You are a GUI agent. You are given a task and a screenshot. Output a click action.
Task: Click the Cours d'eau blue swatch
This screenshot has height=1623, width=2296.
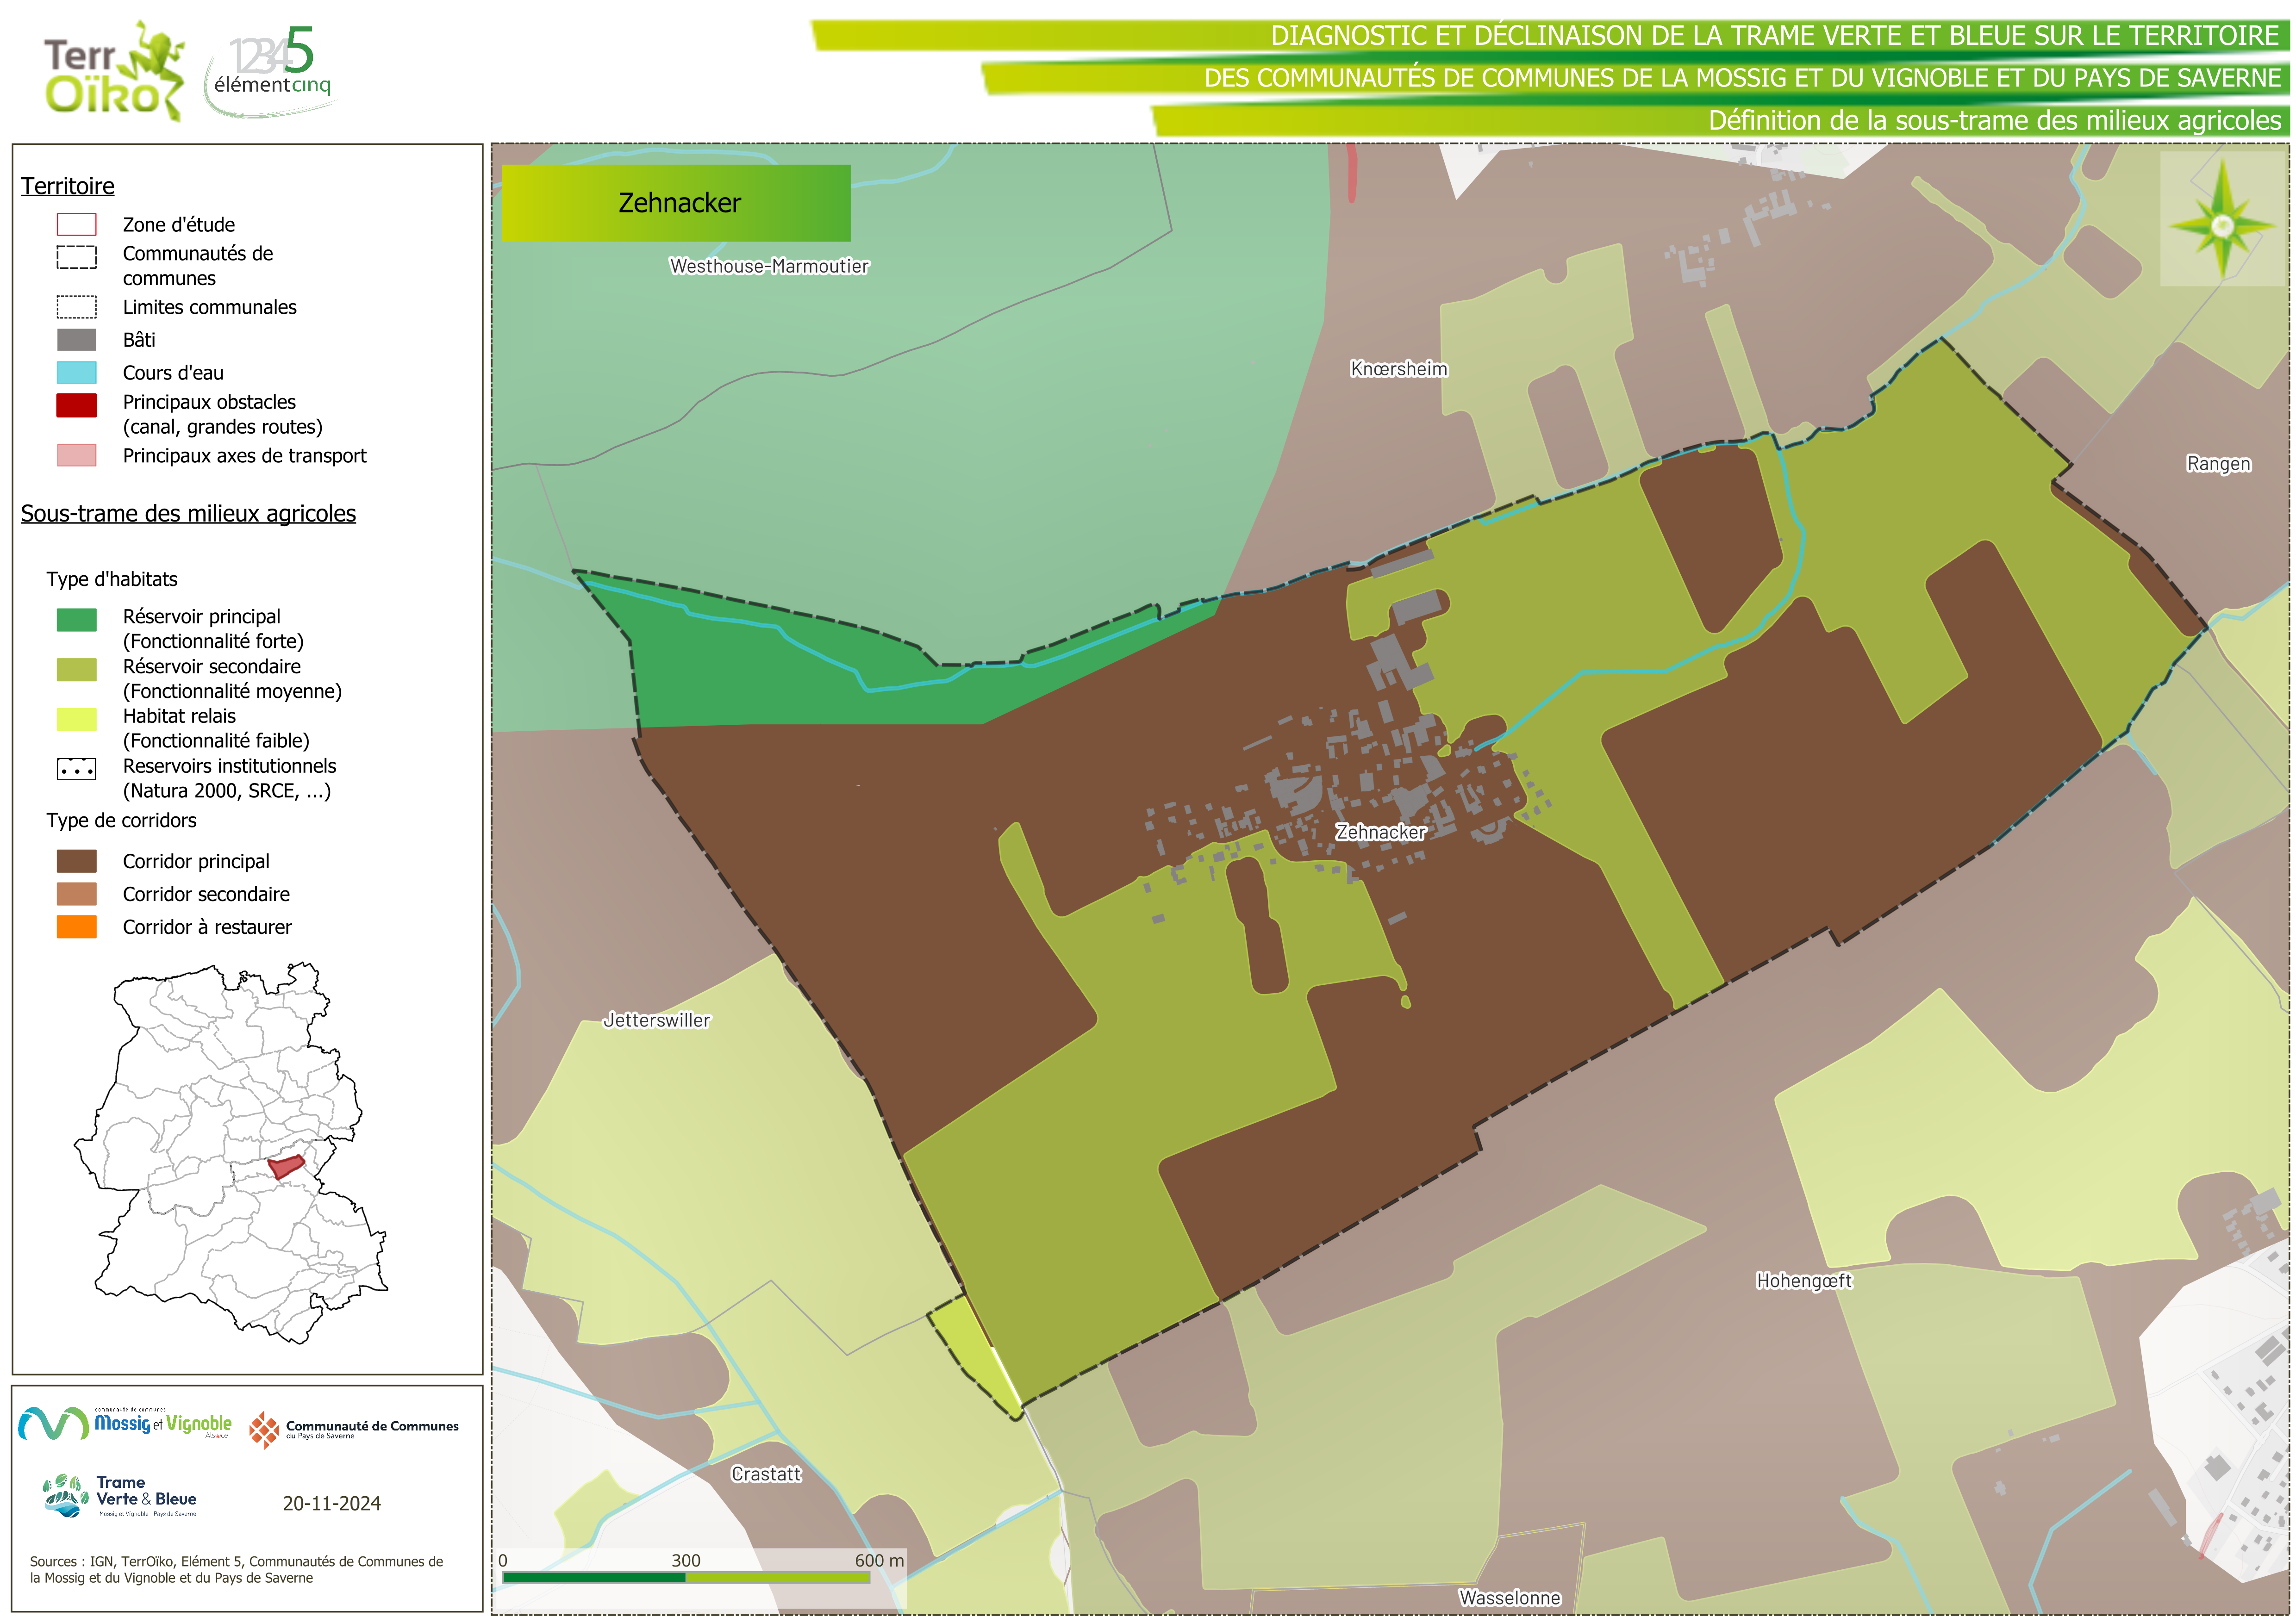(77, 373)
